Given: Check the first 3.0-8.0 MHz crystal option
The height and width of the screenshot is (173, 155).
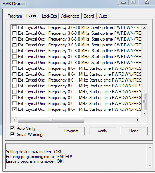Looking at the screenshot, I should (x=15, y=27).
